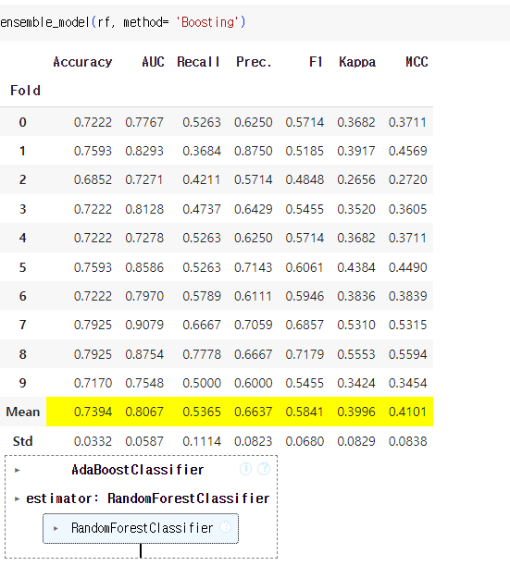Viewport: 510px width, 566px height.
Task: Click the Kappa column header
Action: [357, 62]
